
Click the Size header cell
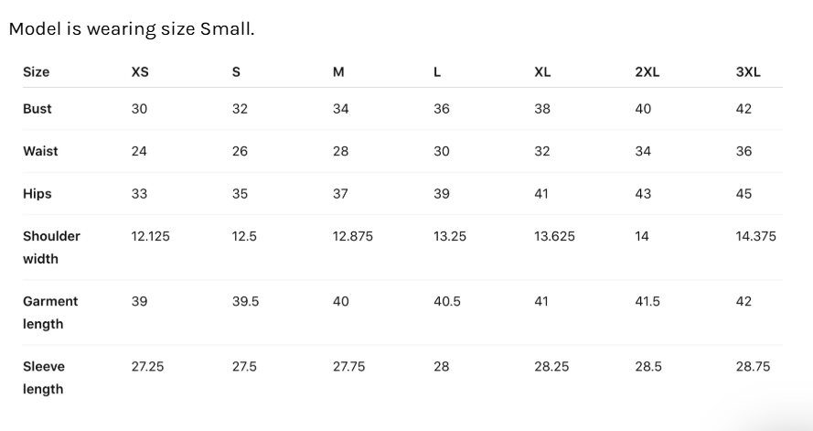coord(37,71)
